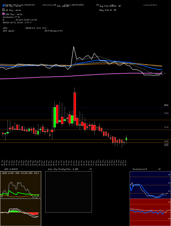Open the MACD histogram panel
The image size is (171, 226).
[21, 212]
